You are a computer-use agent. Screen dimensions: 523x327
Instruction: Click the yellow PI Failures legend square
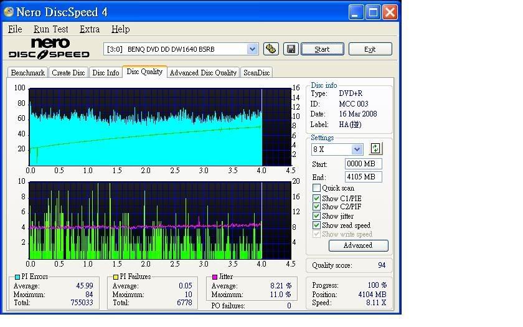[x=116, y=277]
